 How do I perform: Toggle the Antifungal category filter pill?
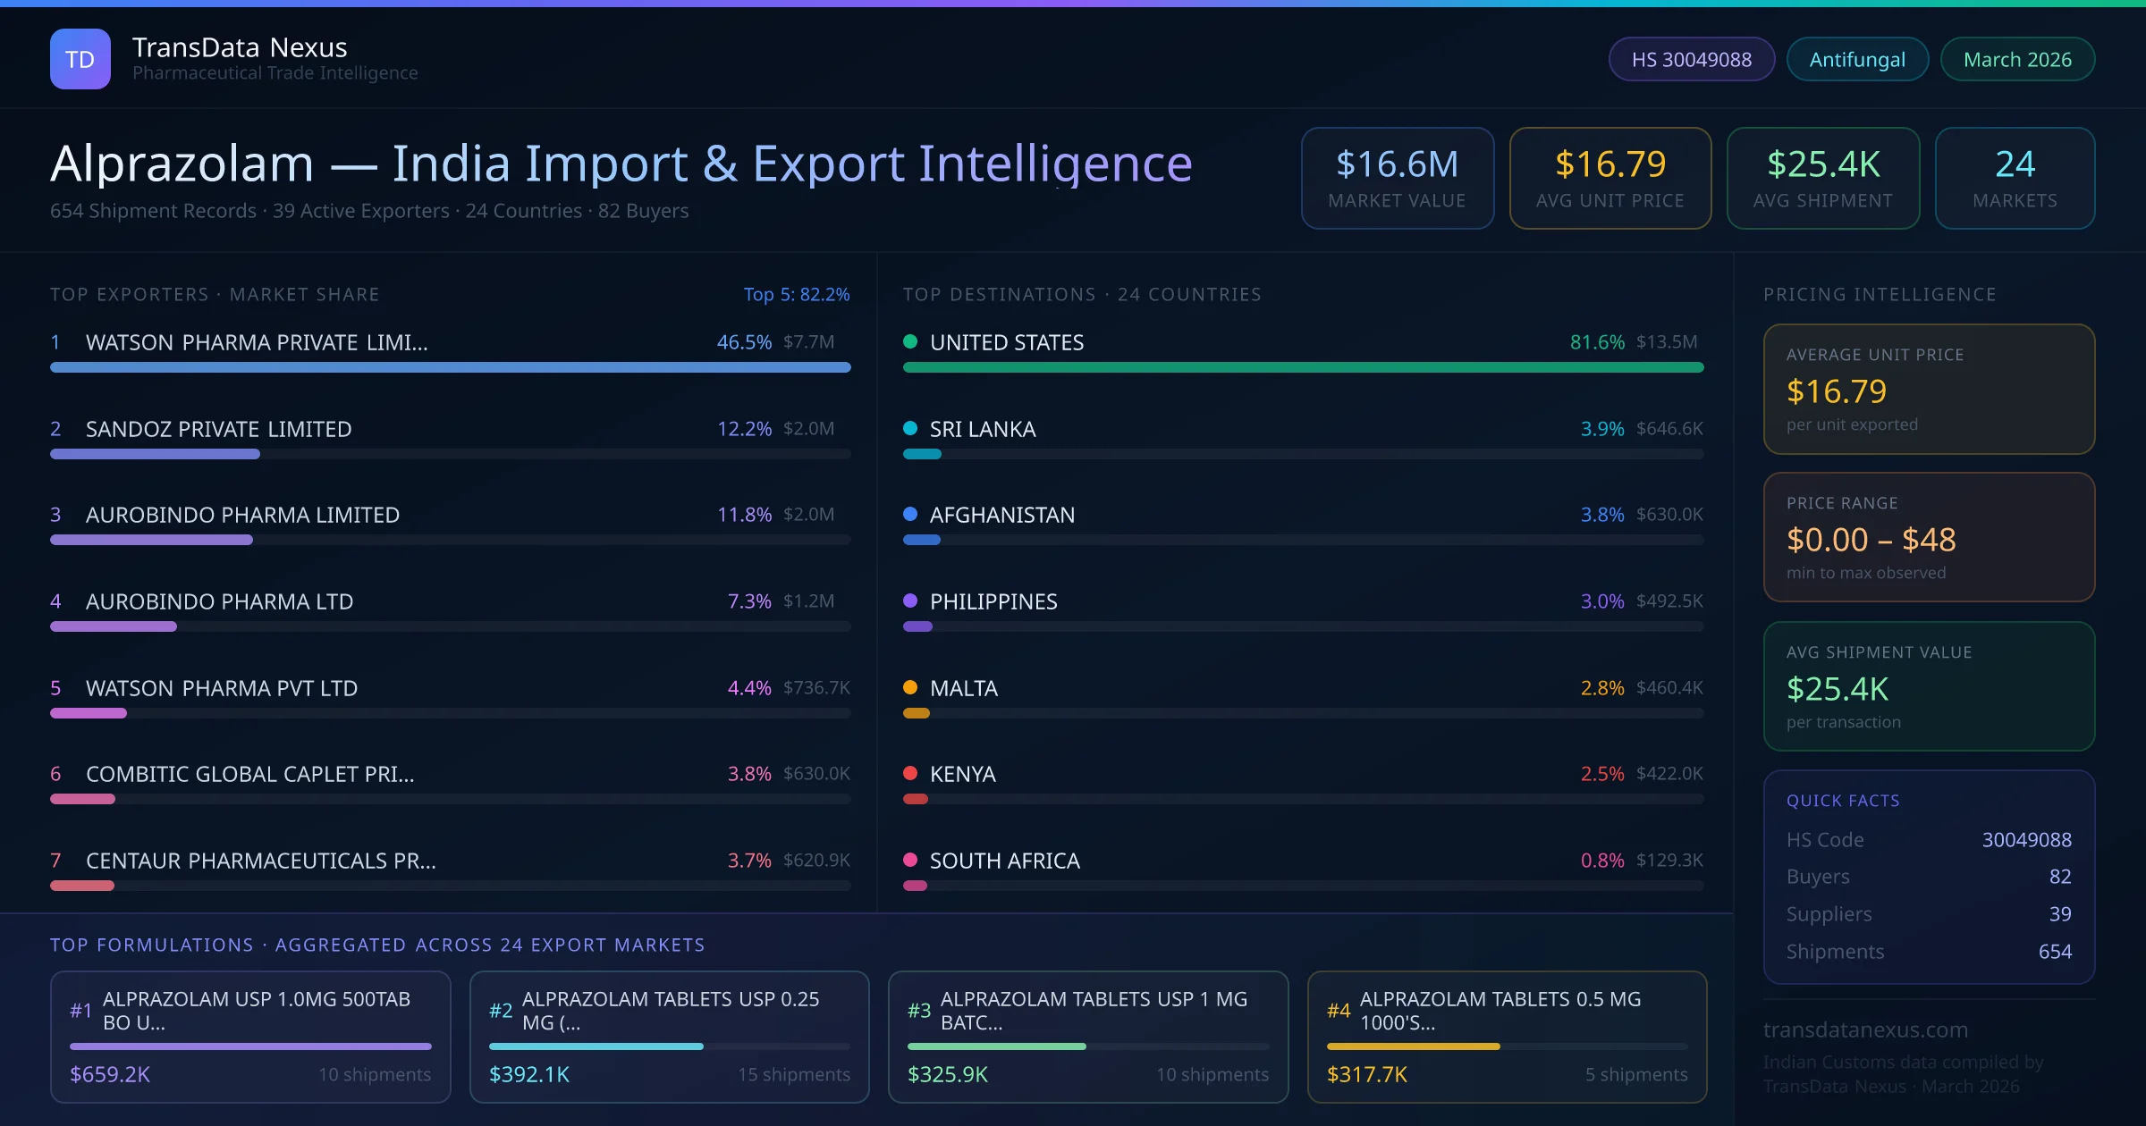[1856, 59]
